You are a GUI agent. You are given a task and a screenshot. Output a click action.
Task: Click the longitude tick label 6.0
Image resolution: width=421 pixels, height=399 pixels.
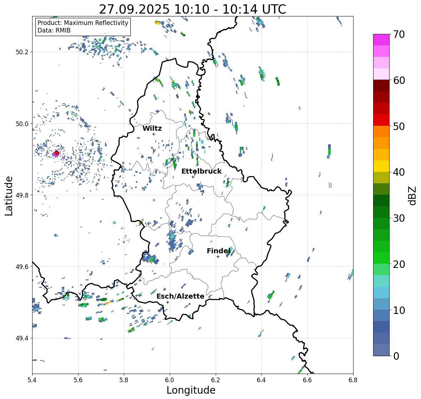[170, 380]
